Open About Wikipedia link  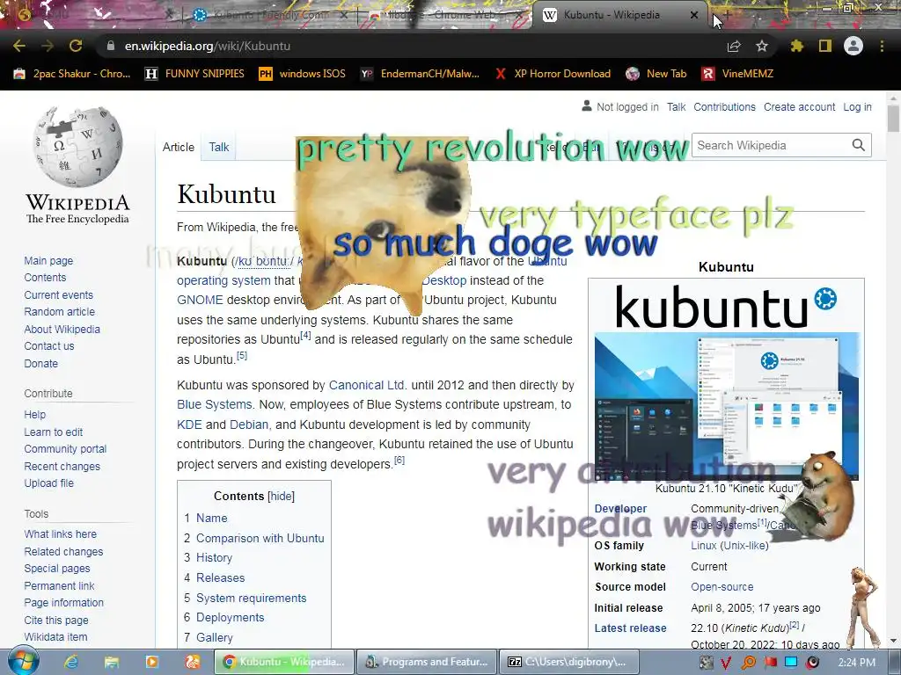click(62, 329)
